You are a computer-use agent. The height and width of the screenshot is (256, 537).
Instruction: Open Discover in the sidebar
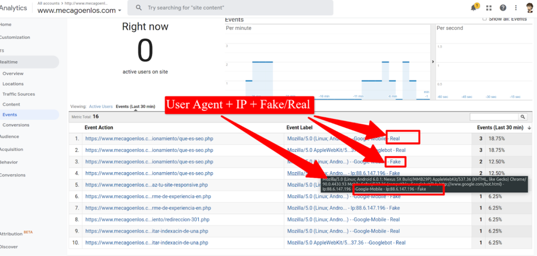(x=8, y=247)
